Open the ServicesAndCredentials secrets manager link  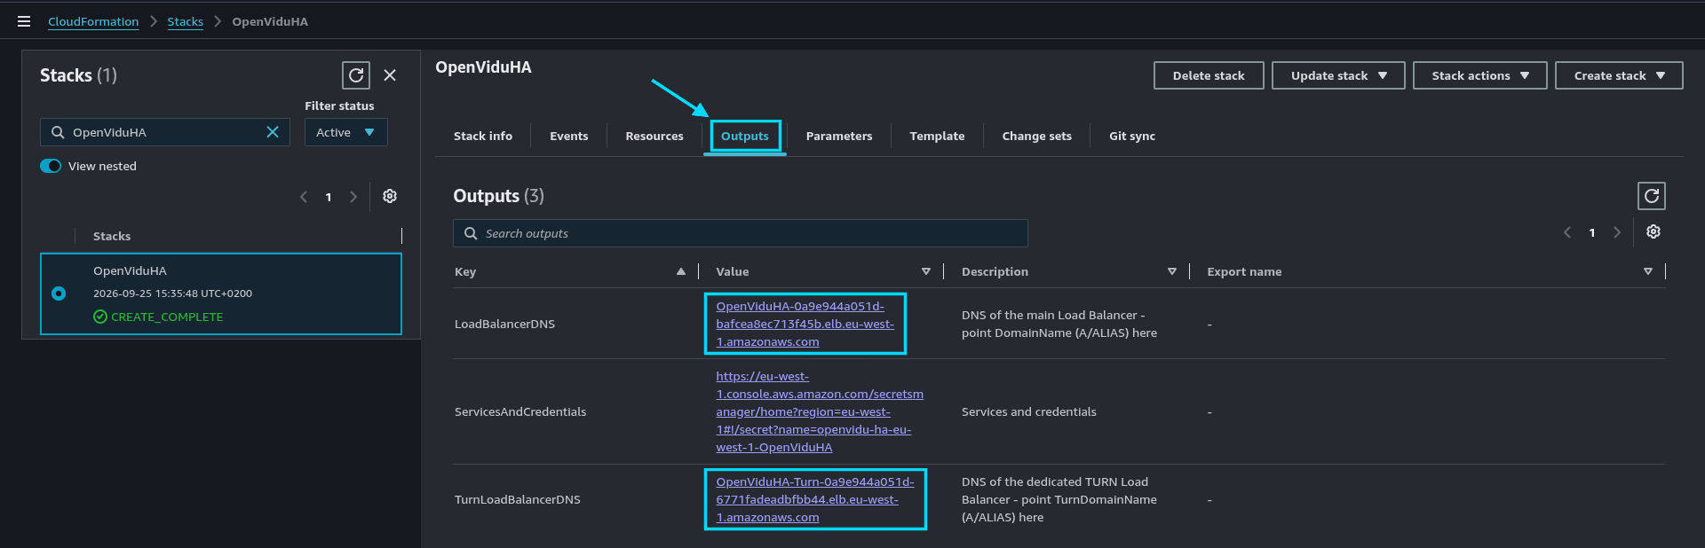[x=820, y=411]
